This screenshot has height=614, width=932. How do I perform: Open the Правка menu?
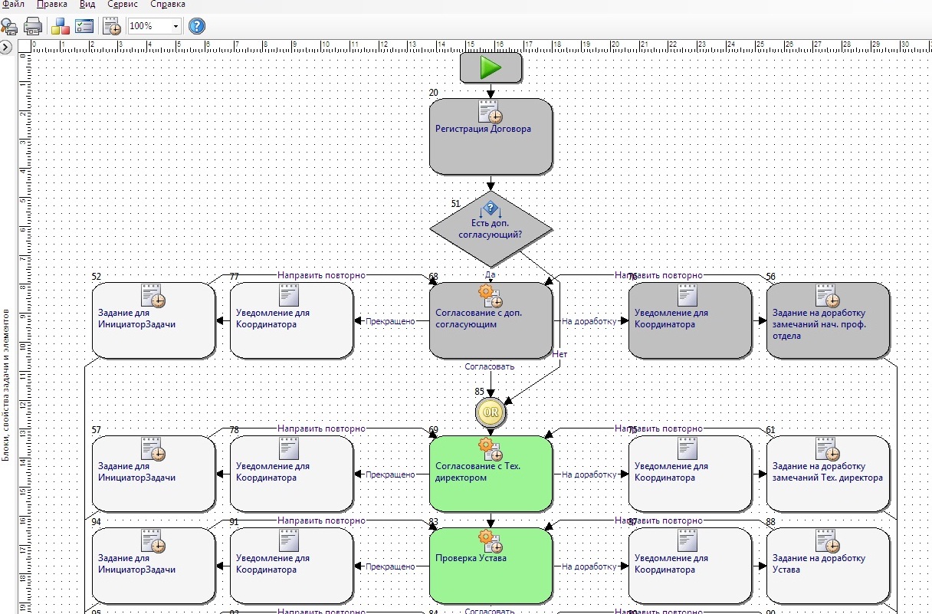[x=51, y=5]
